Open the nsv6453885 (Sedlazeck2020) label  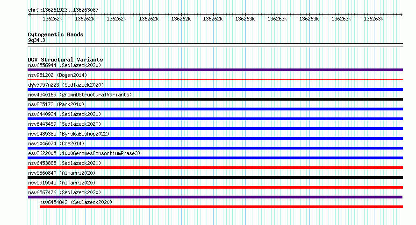coord(65,163)
